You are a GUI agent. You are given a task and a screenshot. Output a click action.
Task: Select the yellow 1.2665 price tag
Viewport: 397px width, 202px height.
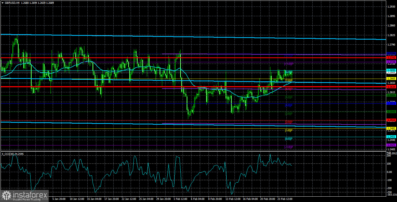(x=391, y=79)
